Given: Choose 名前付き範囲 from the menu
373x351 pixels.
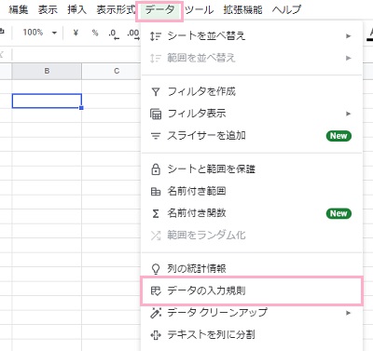Looking at the screenshot, I should (x=252, y=192).
